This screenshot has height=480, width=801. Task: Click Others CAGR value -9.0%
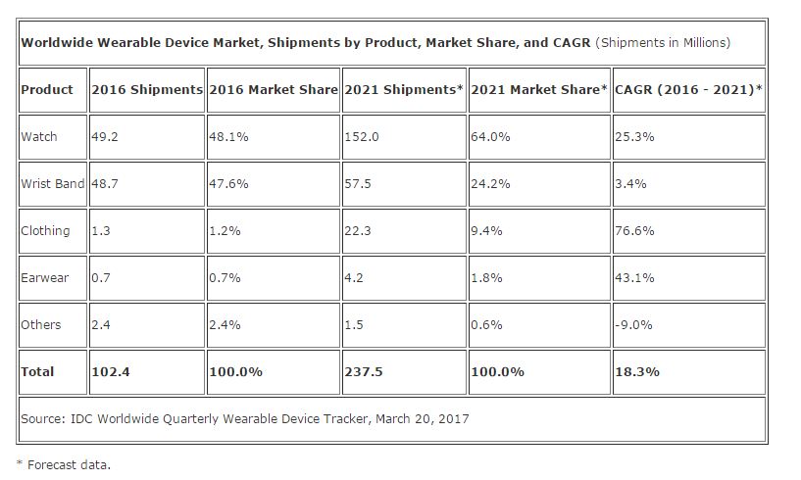[633, 324]
